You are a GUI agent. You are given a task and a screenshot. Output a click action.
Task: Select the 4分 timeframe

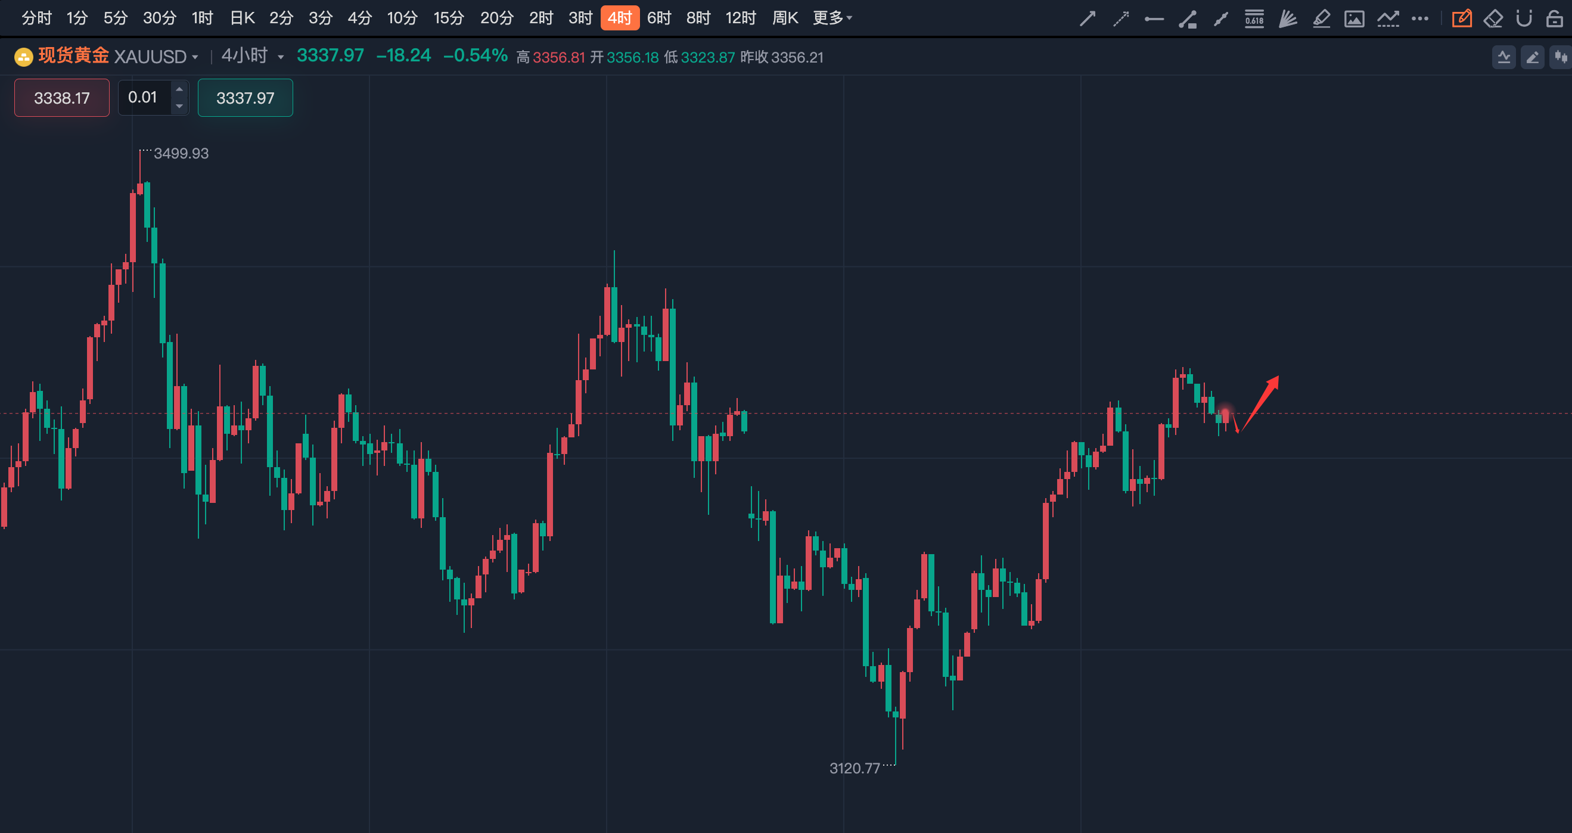pos(359,18)
